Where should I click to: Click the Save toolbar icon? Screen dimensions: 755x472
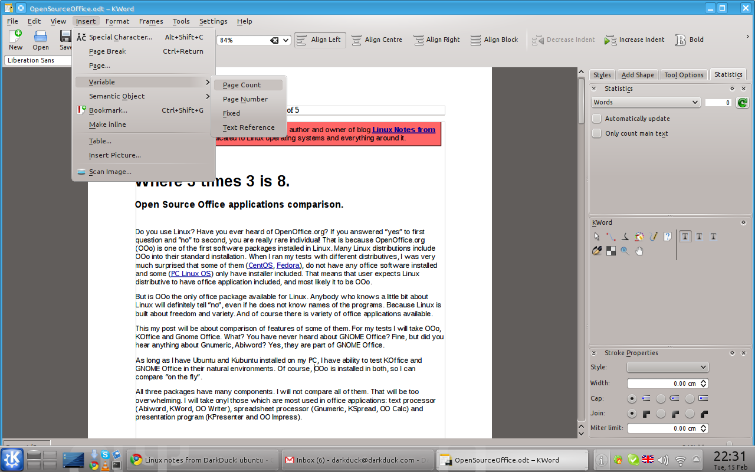point(65,40)
